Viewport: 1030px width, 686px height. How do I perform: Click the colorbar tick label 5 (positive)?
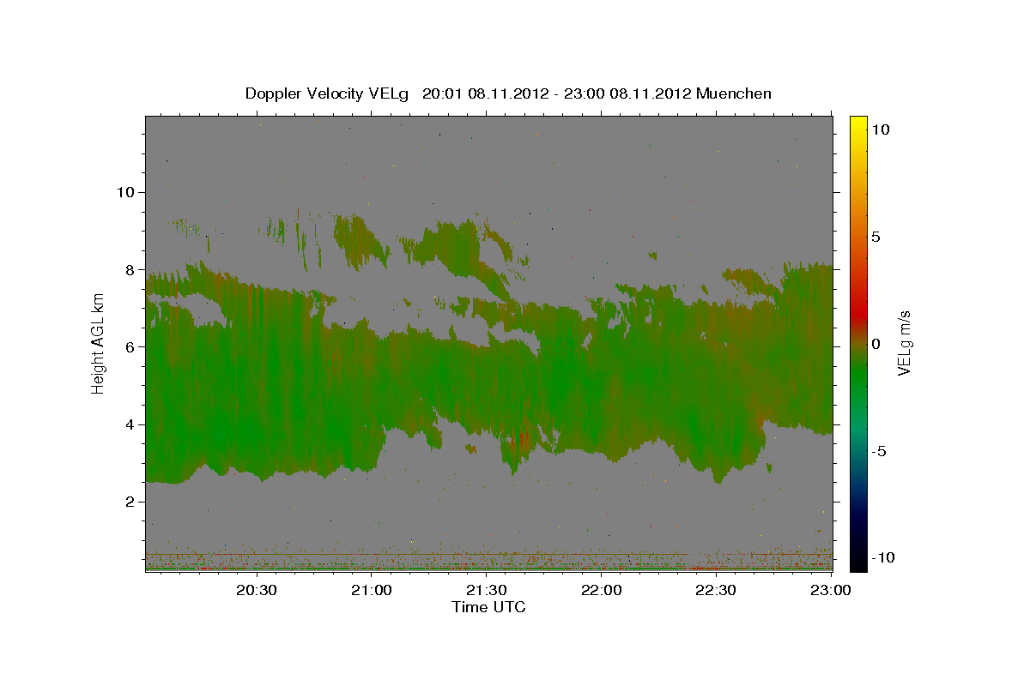pos(875,236)
